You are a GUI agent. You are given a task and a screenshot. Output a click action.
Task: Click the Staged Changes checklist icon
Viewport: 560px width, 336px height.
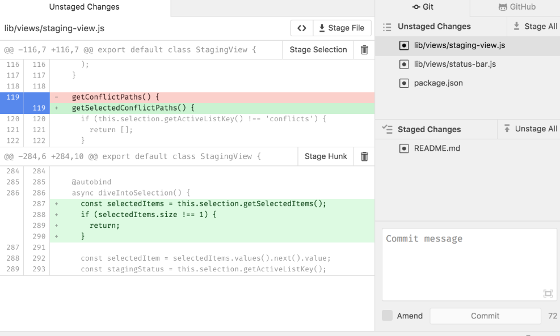tap(388, 129)
